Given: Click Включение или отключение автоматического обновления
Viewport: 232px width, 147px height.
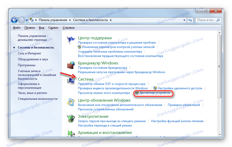Looking at the screenshot, I should tap(120, 105).
